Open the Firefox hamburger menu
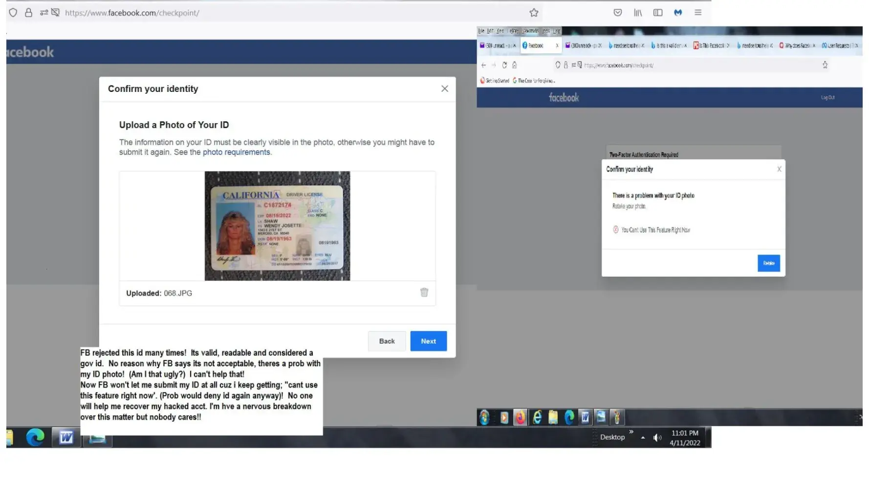This screenshot has width=869, height=489. click(698, 13)
